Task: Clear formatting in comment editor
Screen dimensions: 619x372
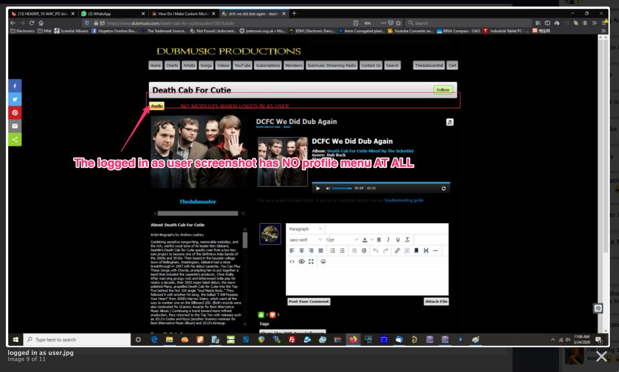Action: (408, 240)
